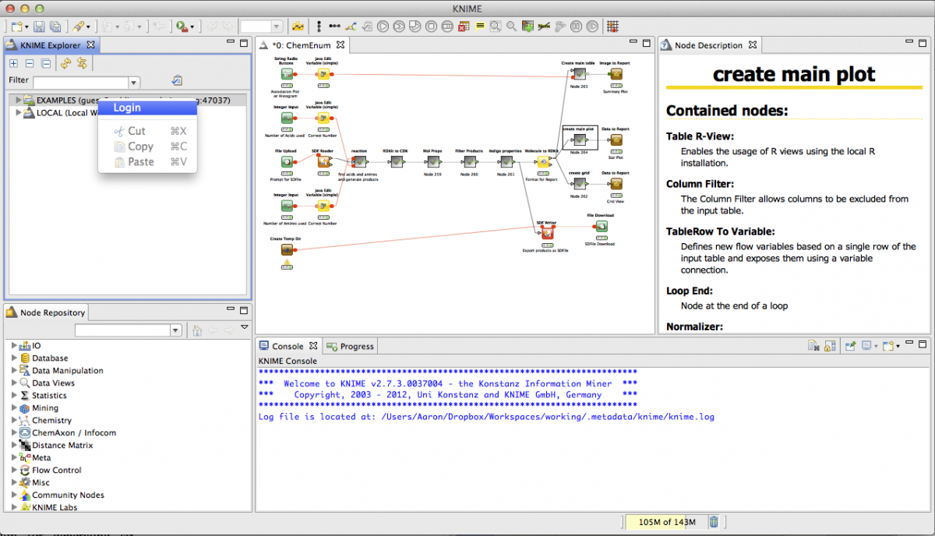Image resolution: width=935 pixels, height=536 pixels.
Task: Select the Node Description tab
Action: [709, 44]
